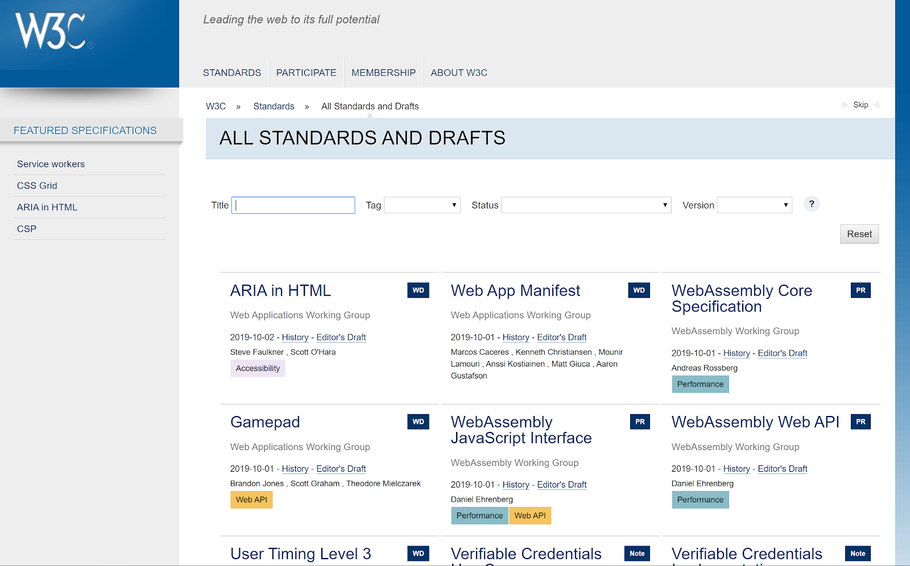The height and width of the screenshot is (566, 910).
Task: Click the 'Steve Faulkner' author text
Action: (257, 352)
